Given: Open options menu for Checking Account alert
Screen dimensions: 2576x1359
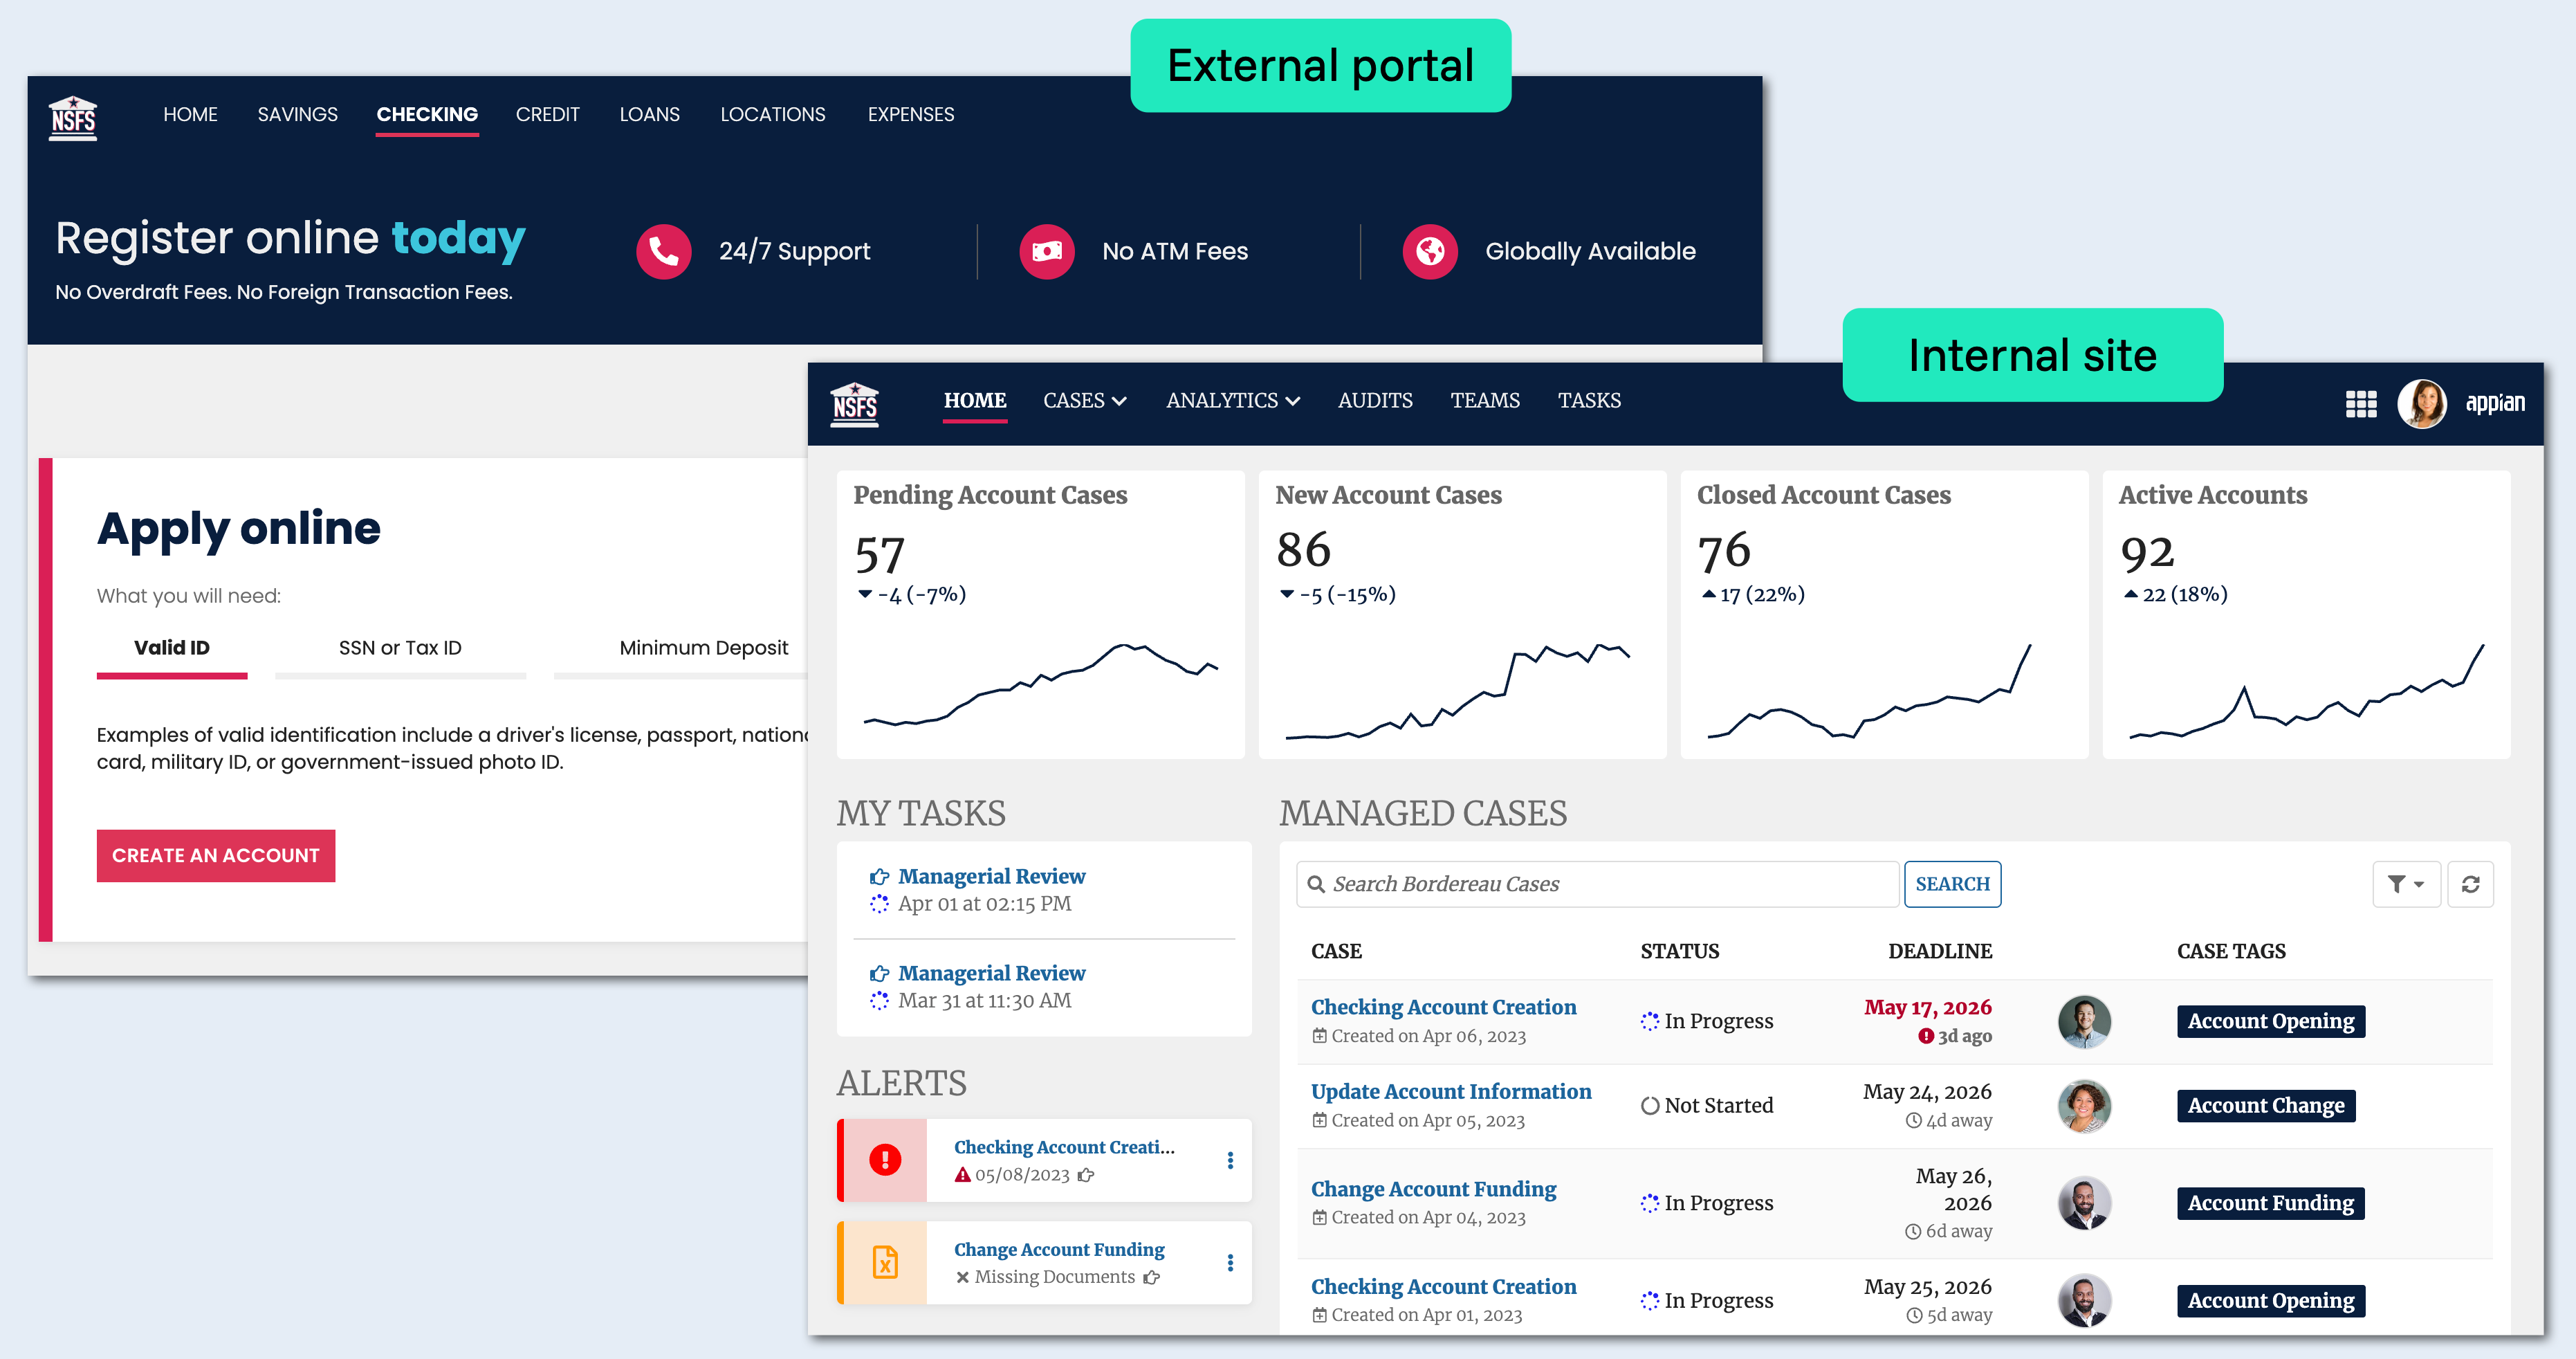Looking at the screenshot, I should coord(1229,1160).
